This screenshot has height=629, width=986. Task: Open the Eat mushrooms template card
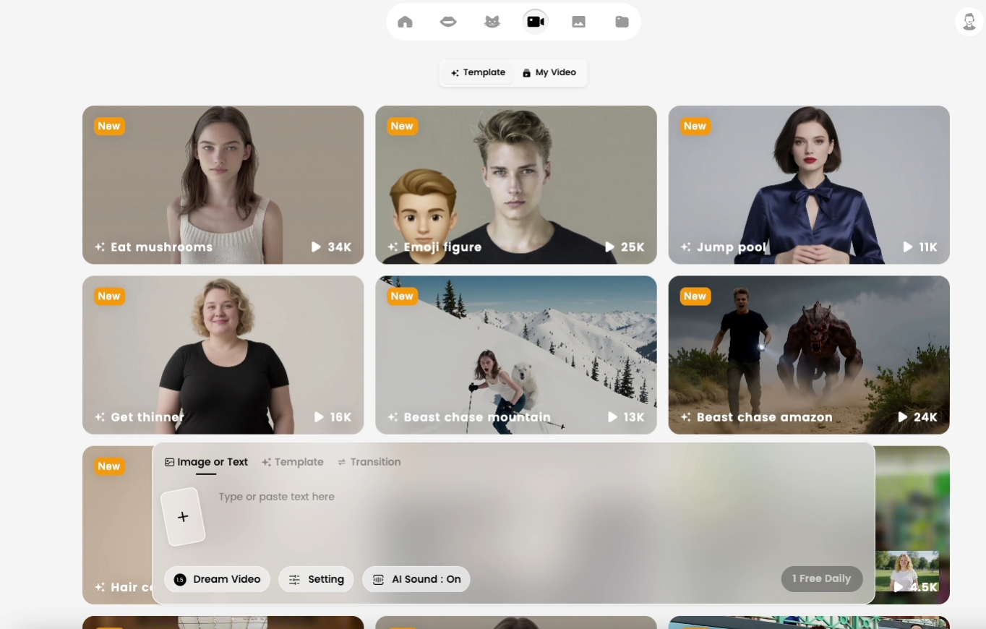point(223,185)
